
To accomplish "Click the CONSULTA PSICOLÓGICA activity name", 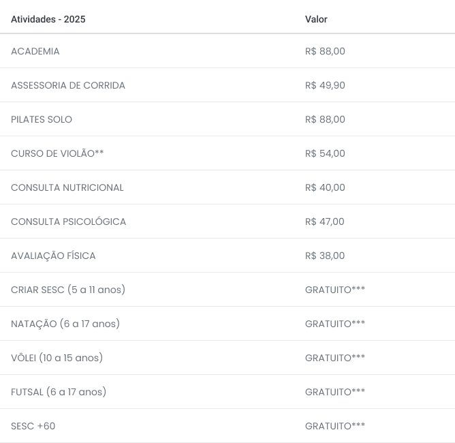I will click(69, 221).
